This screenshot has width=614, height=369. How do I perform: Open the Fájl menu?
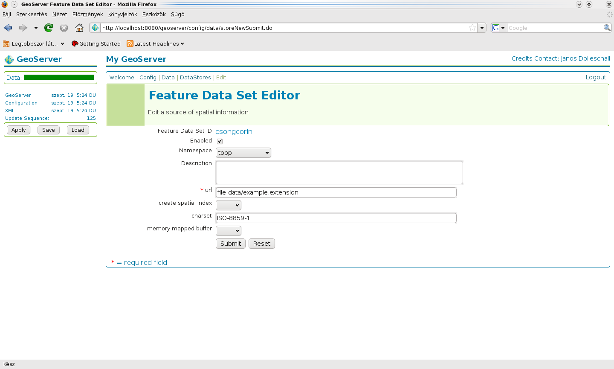[x=7, y=14]
